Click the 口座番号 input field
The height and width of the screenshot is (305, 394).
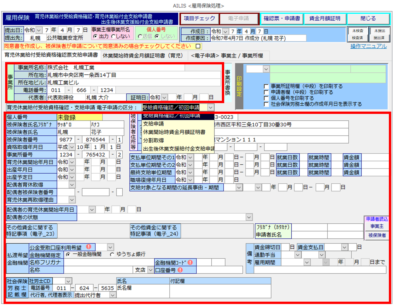pyautogui.click(x=219, y=270)
